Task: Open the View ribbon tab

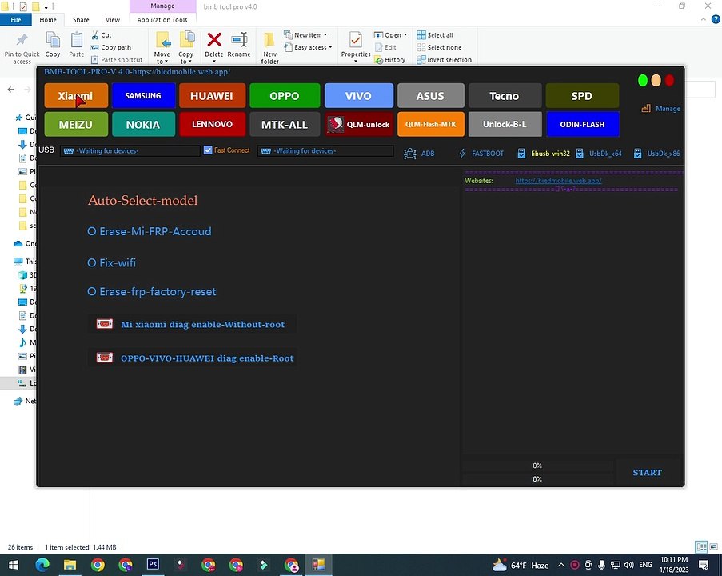Action: coord(113,20)
